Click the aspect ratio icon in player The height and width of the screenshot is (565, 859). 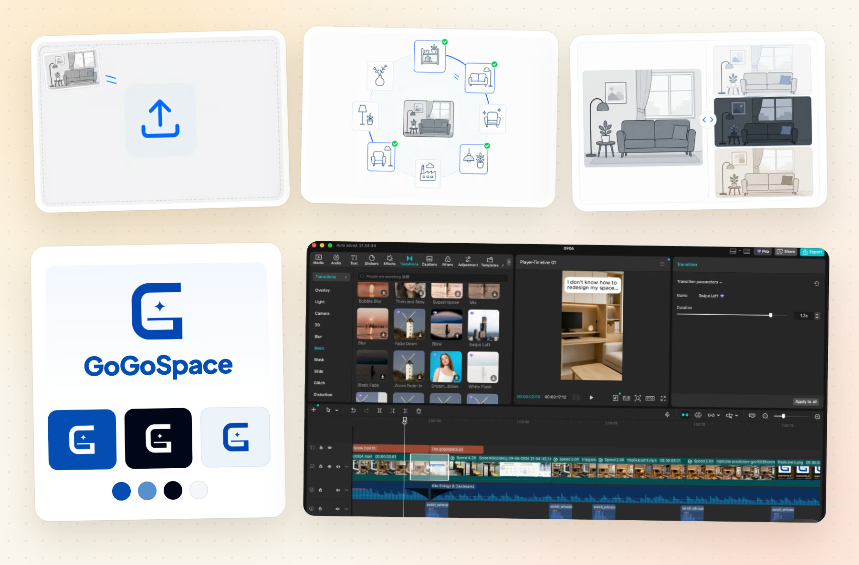coord(650,398)
